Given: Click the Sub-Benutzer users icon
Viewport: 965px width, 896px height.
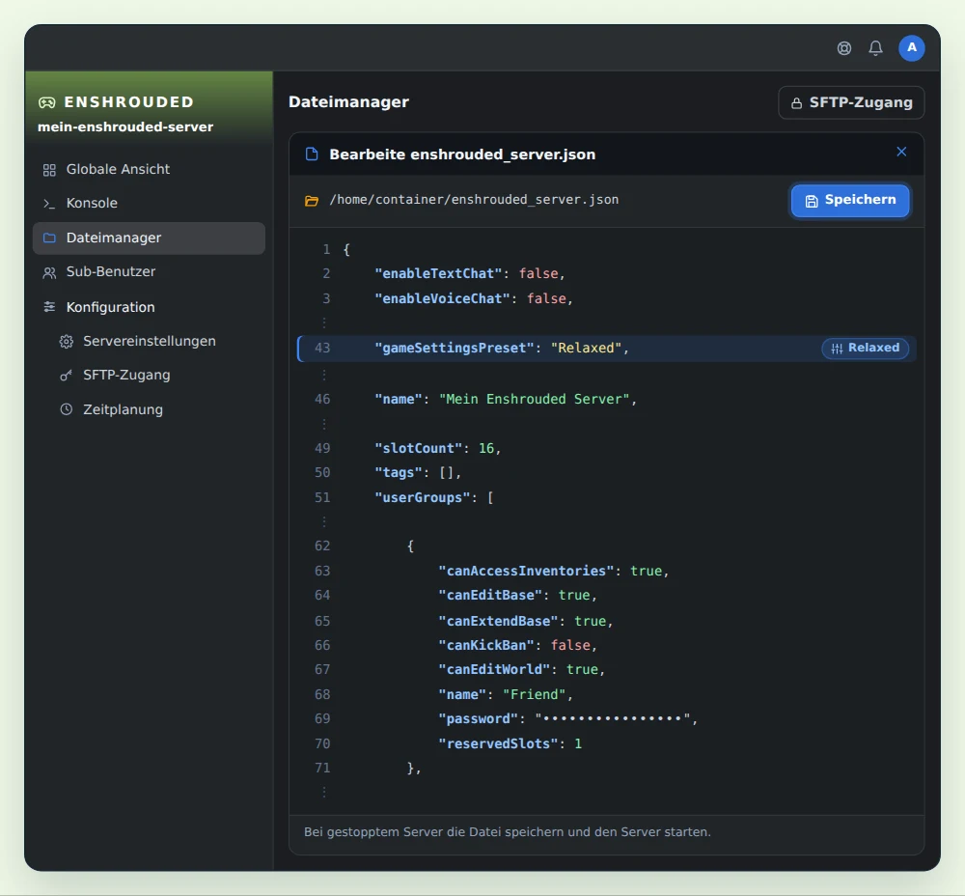Looking at the screenshot, I should (49, 272).
